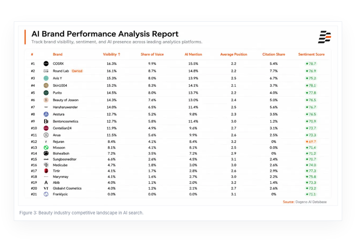Select the Haruharuwonder brand row

point(178,107)
